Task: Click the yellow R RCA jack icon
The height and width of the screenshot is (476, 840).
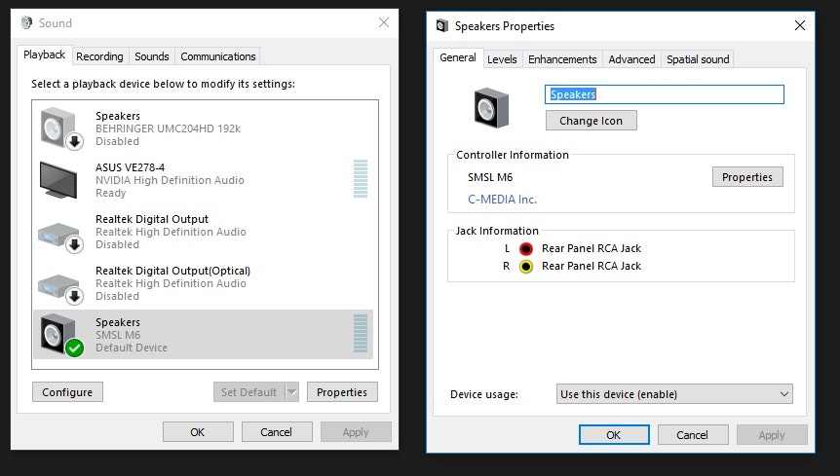Action: point(526,266)
